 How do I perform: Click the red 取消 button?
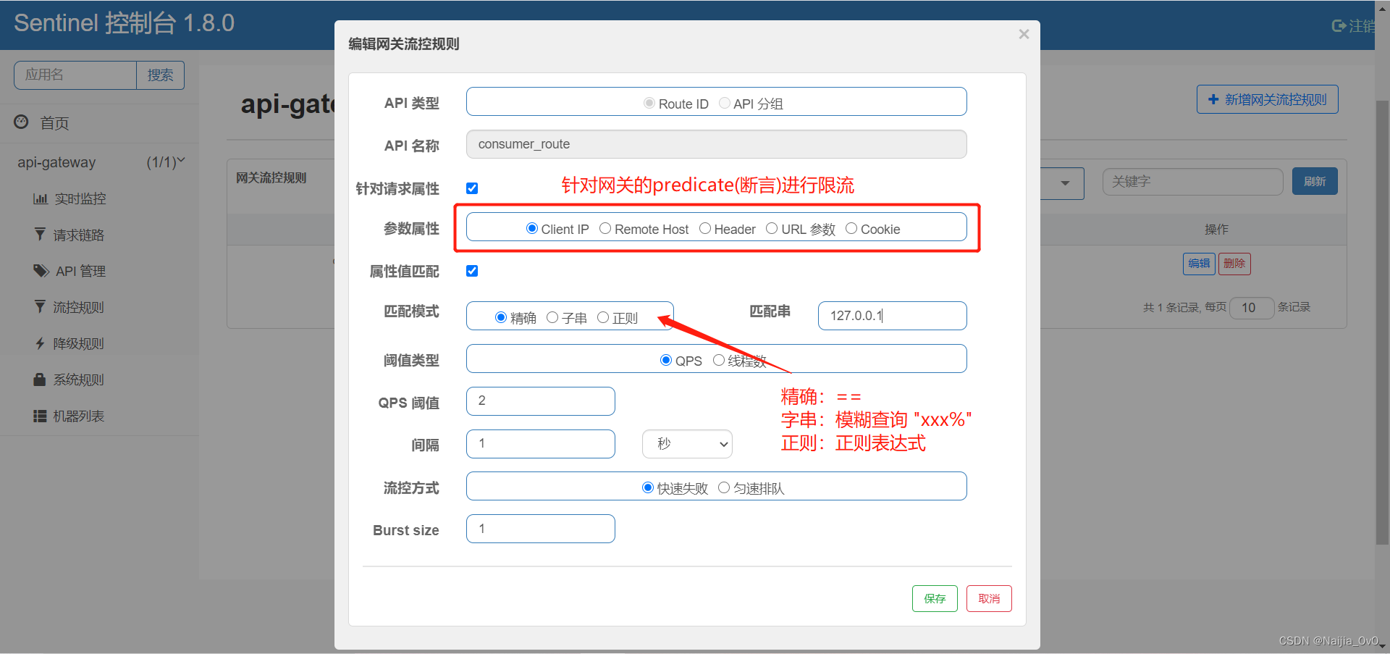click(x=989, y=598)
